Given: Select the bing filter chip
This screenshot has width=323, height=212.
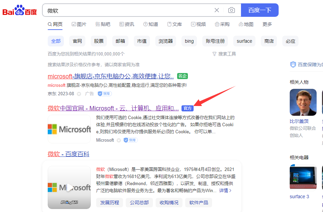Looking at the screenshot, I should [189, 41].
